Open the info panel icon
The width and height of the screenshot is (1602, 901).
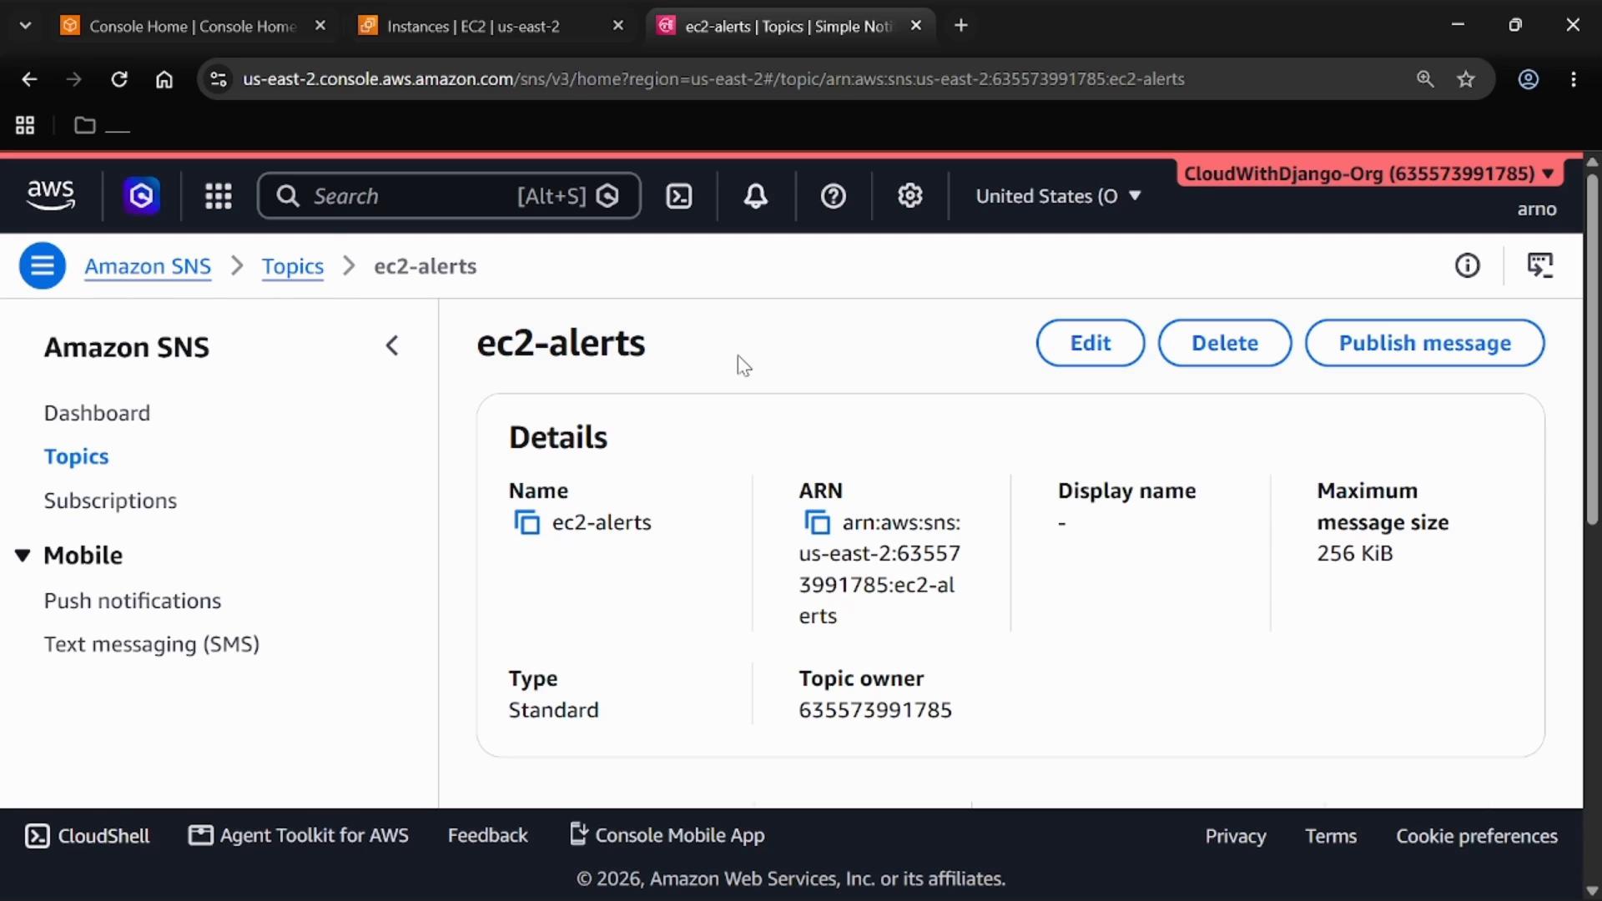point(1468,266)
